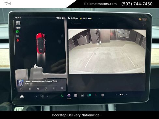Raise volume with right arrow

[x=126, y=95]
